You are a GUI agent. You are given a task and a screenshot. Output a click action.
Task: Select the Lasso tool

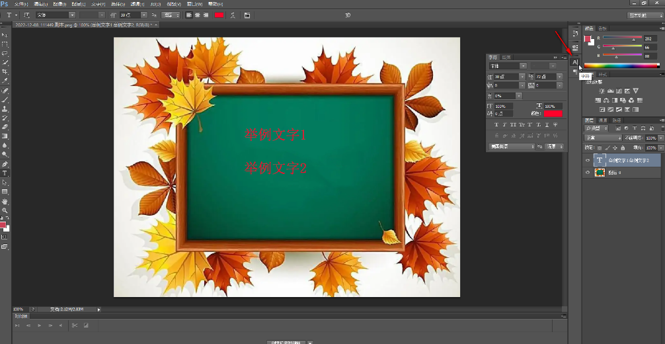point(5,54)
